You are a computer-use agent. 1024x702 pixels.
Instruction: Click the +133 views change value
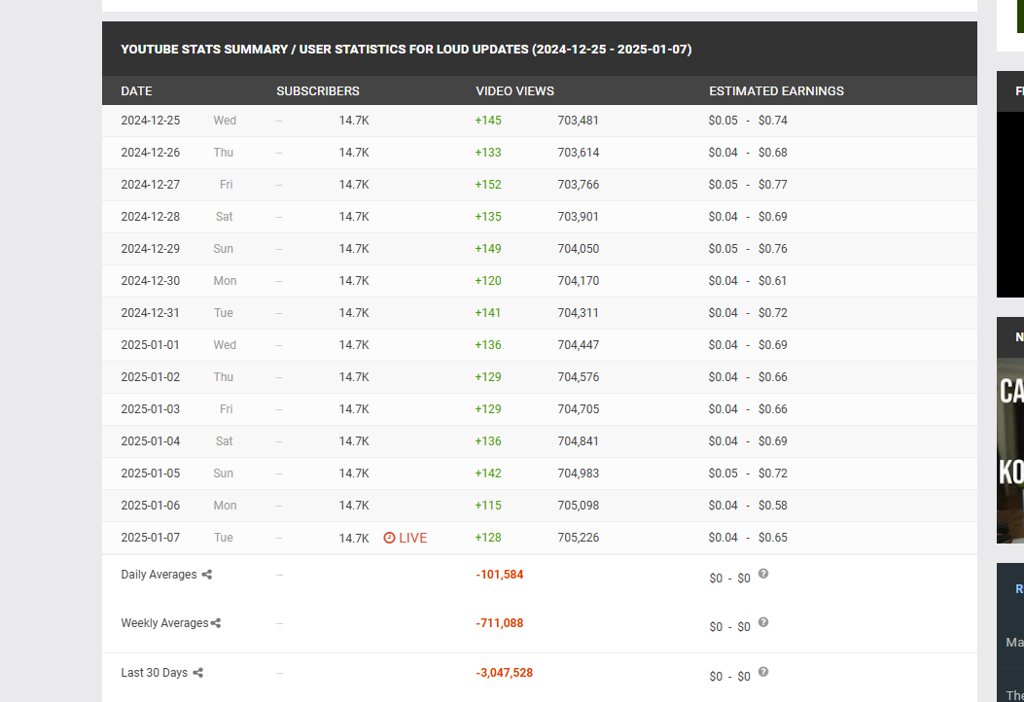point(488,152)
